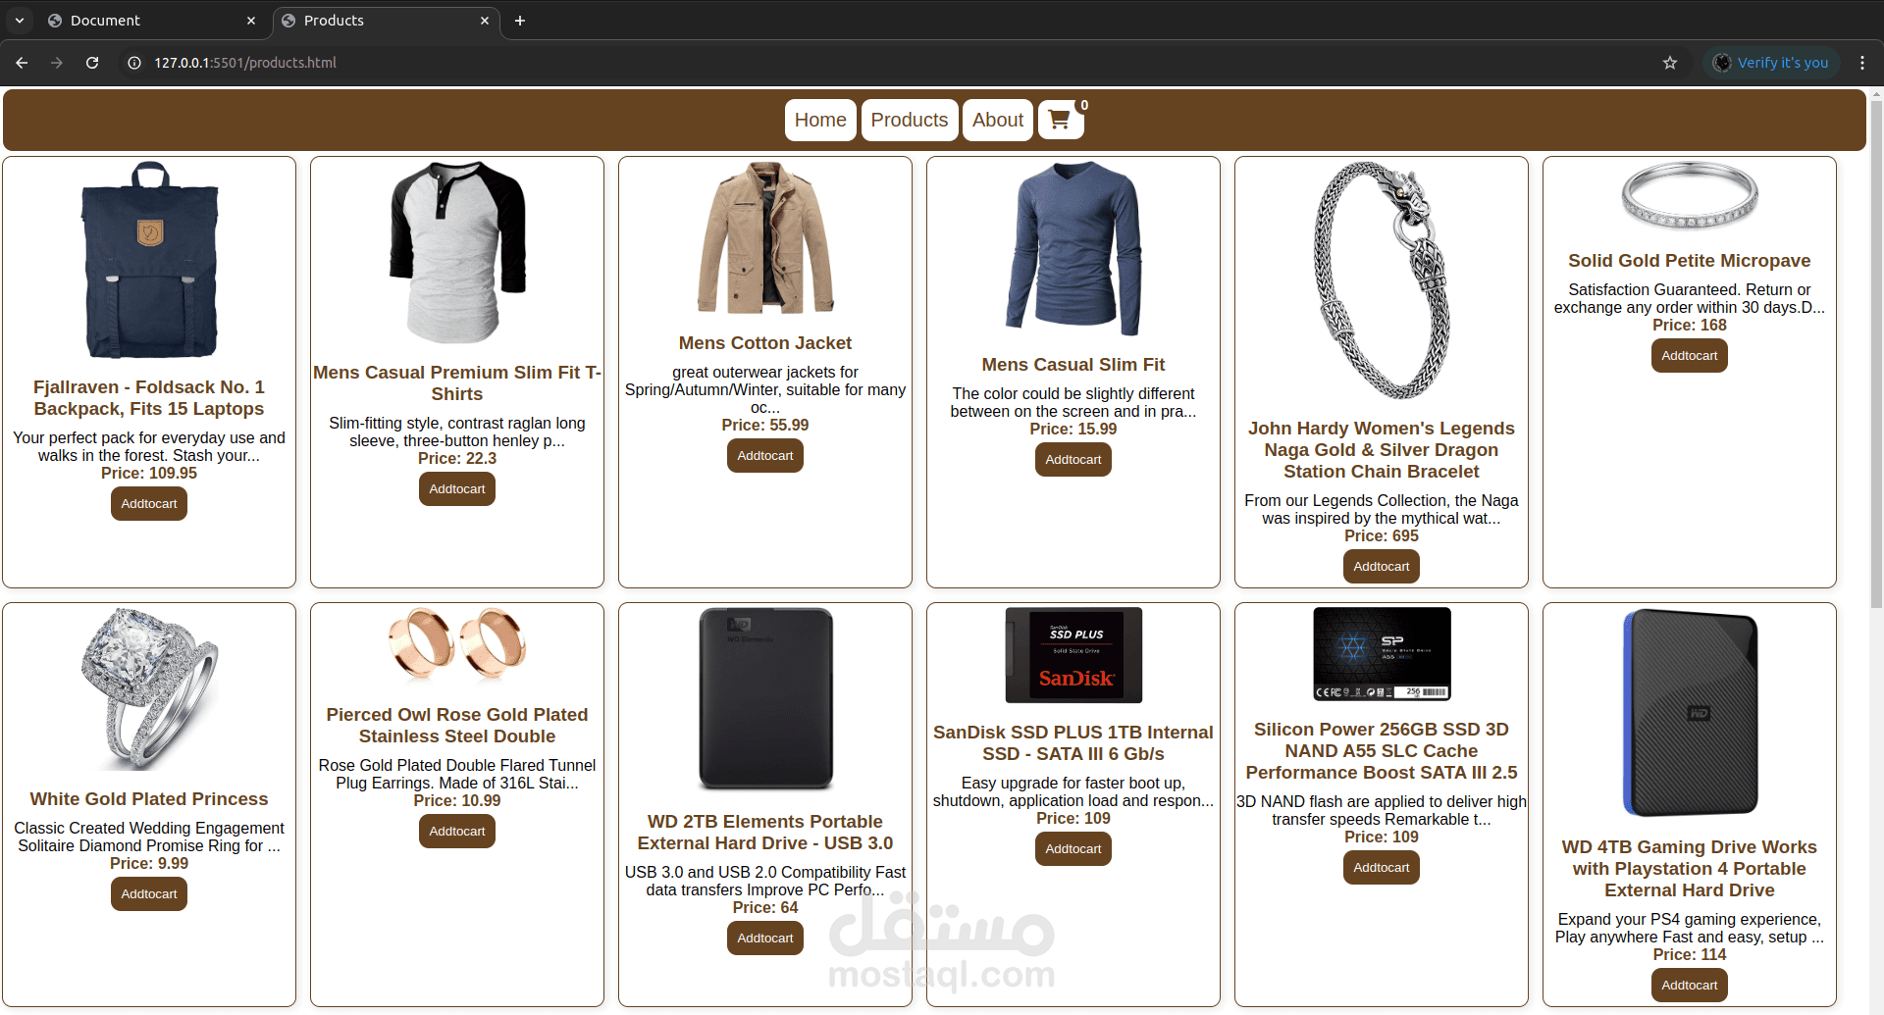This screenshot has width=1884, height=1015.
Task: Expand the tab search dropdown arrow
Action: tap(19, 21)
